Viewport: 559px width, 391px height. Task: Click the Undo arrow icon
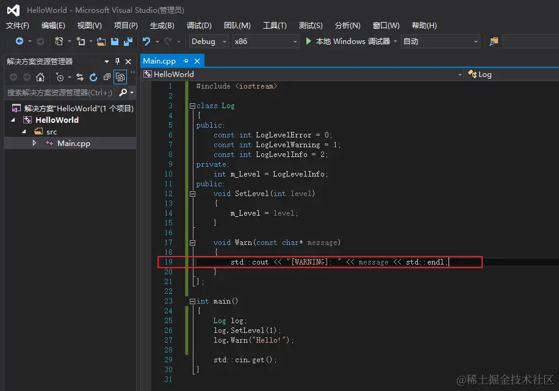click(146, 42)
